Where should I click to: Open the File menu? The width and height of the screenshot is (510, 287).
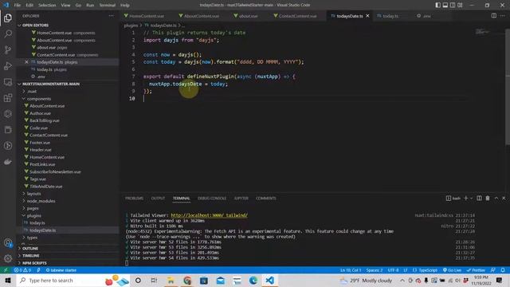point(18,5)
